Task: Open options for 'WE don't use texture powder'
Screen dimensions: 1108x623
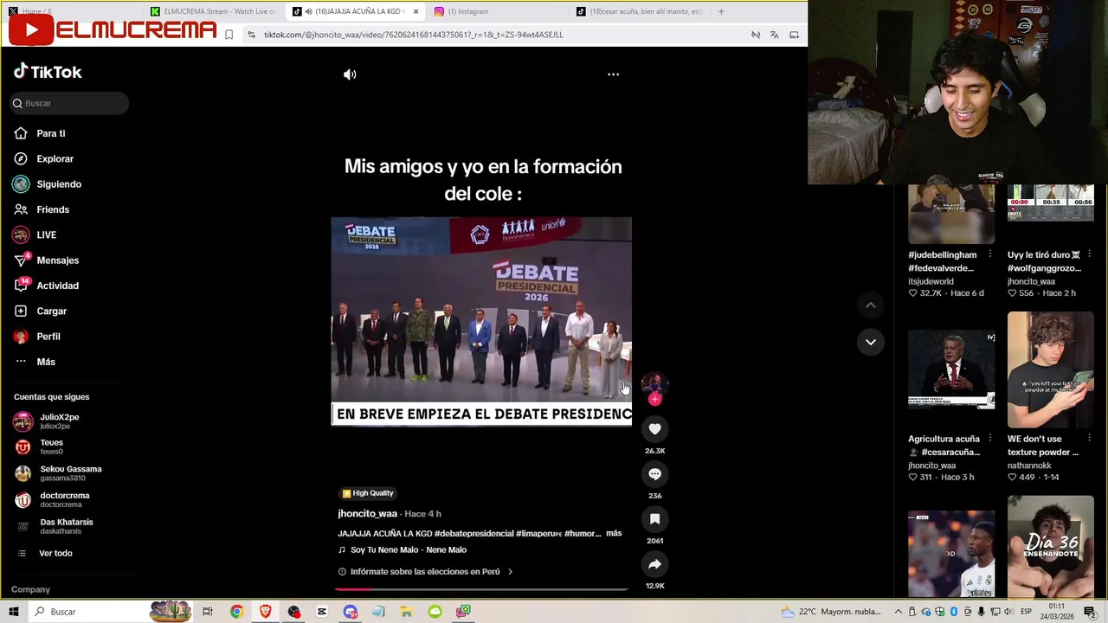Action: point(1090,439)
